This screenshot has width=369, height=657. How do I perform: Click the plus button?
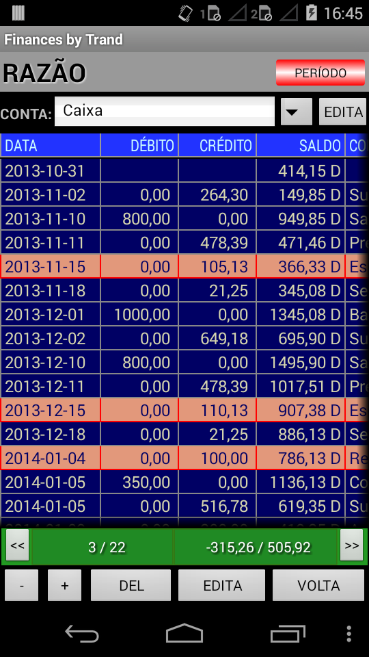[64, 585]
